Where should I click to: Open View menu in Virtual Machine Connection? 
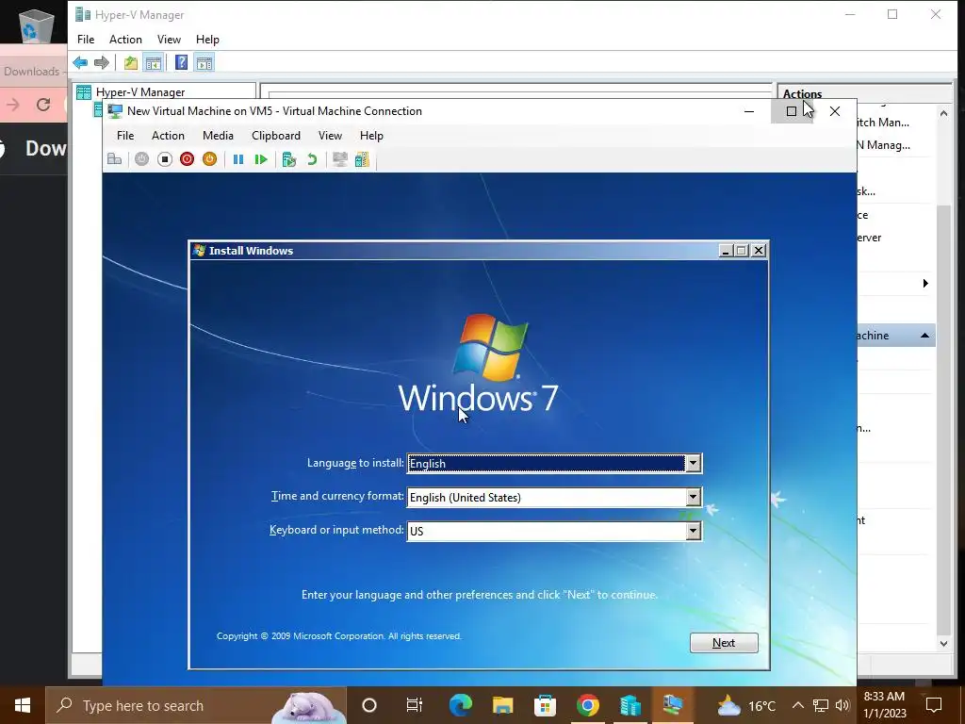(x=330, y=136)
